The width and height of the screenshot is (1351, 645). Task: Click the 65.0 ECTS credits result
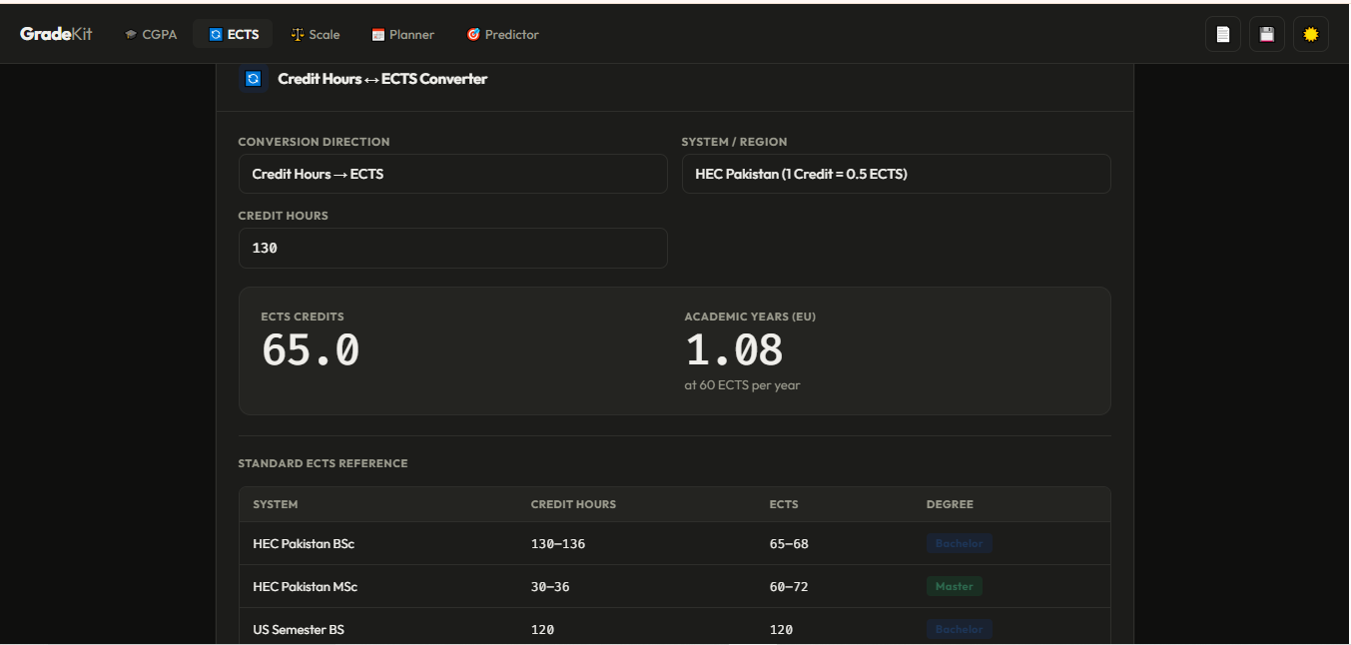(311, 350)
